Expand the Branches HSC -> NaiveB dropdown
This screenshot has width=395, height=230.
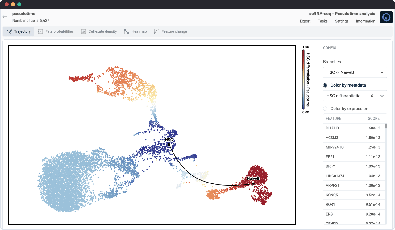coord(382,72)
